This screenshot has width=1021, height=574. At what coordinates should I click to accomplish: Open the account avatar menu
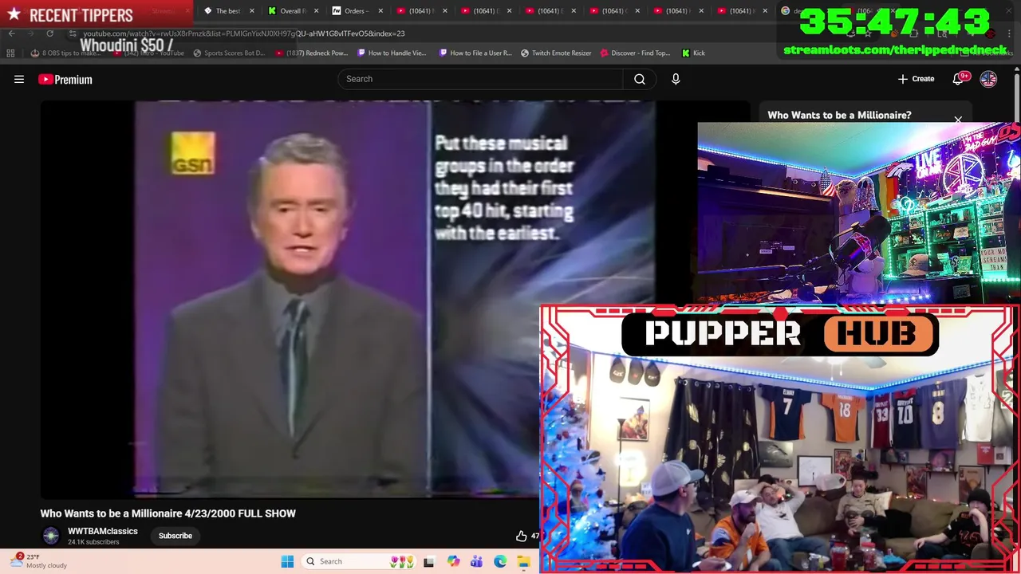[988, 79]
